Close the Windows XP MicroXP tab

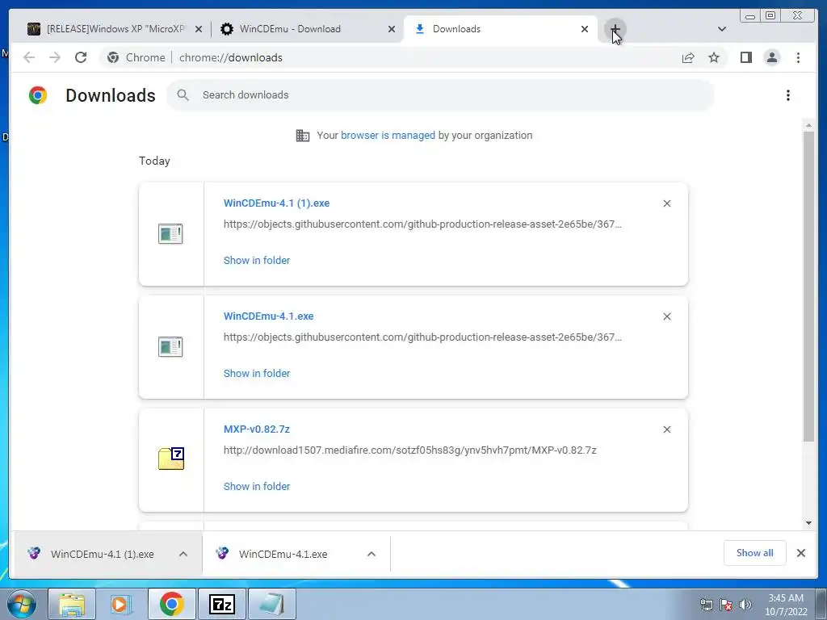click(199, 29)
